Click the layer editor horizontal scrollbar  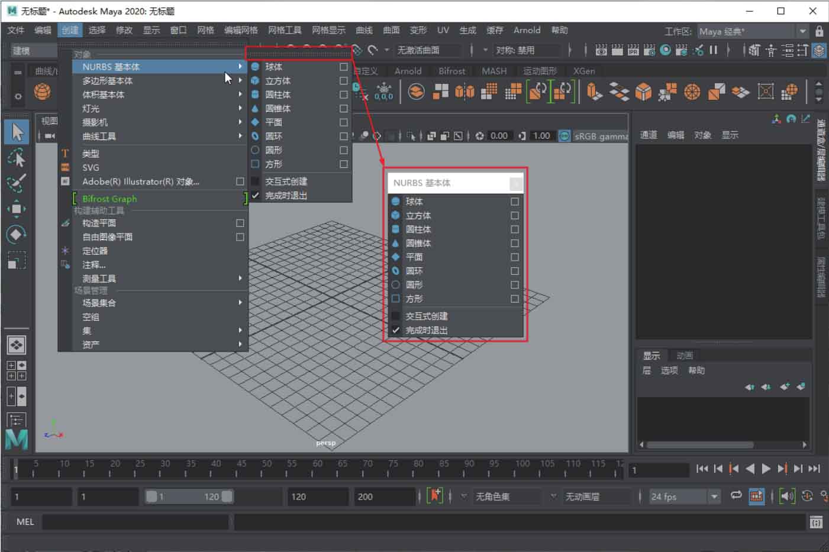(x=700, y=444)
